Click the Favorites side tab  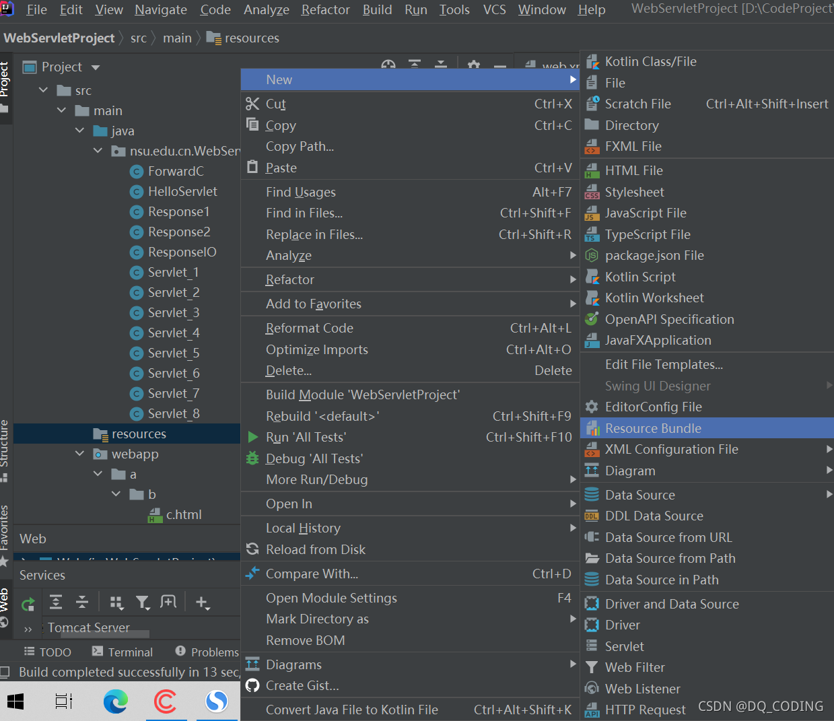pyautogui.click(x=5, y=535)
